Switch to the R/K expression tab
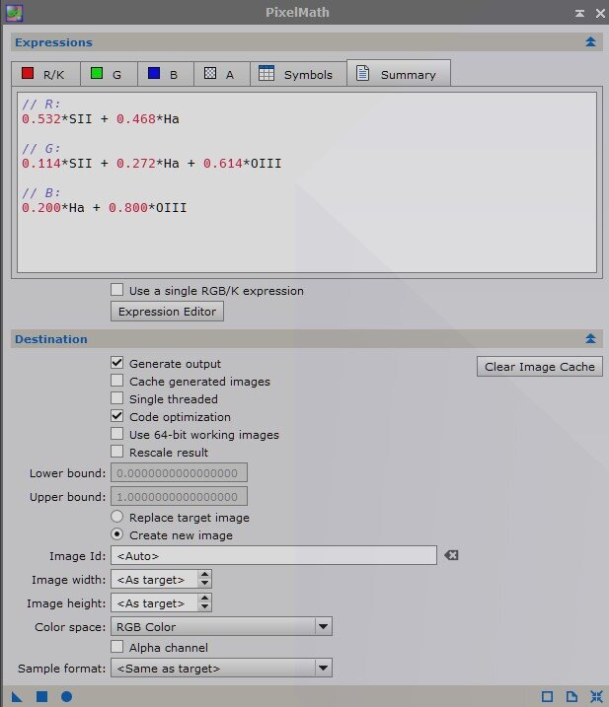This screenshot has height=707, width=609. click(45, 74)
